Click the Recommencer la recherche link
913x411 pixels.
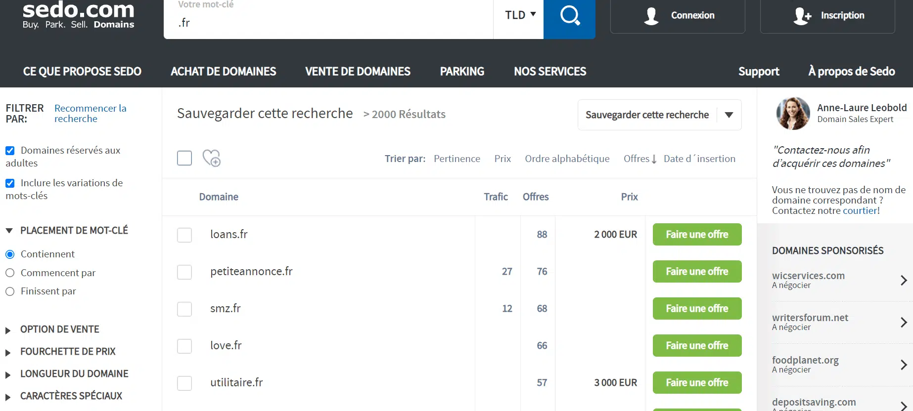pyautogui.click(x=90, y=113)
